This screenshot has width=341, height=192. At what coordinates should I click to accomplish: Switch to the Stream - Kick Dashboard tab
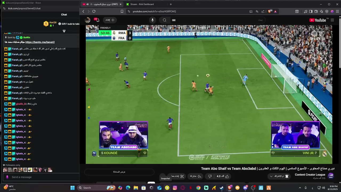coord(142,4)
